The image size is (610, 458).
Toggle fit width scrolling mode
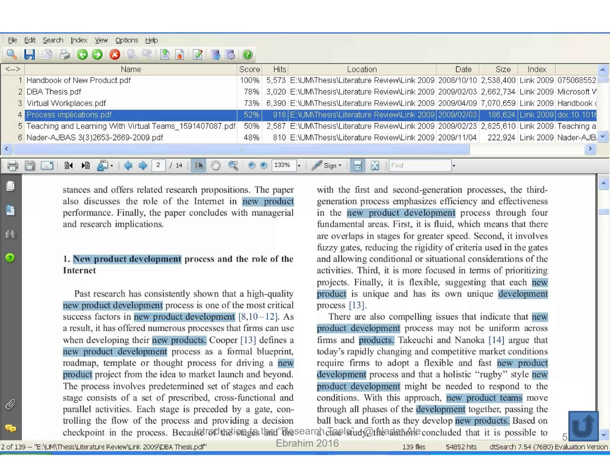[x=357, y=165]
